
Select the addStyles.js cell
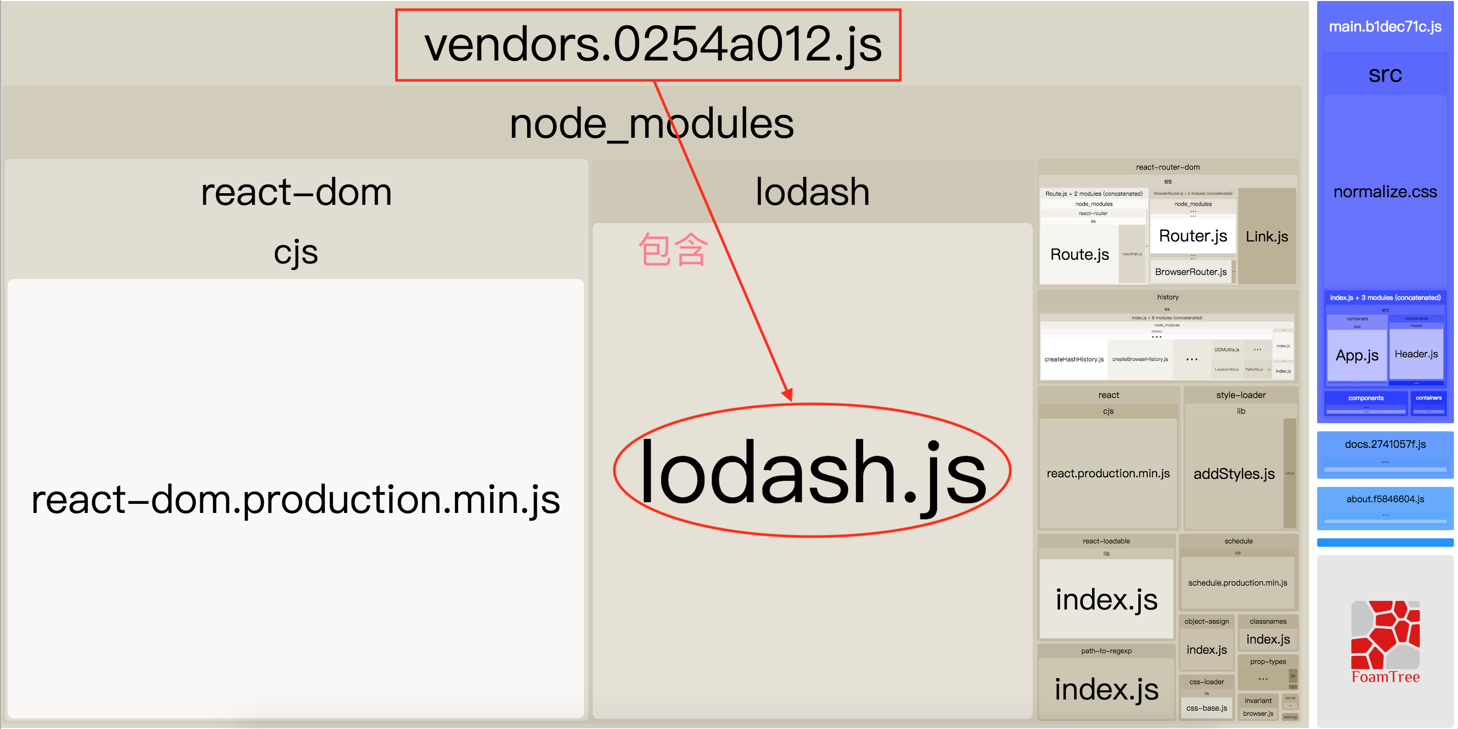pyautogui.click(x=1234, y=474)
